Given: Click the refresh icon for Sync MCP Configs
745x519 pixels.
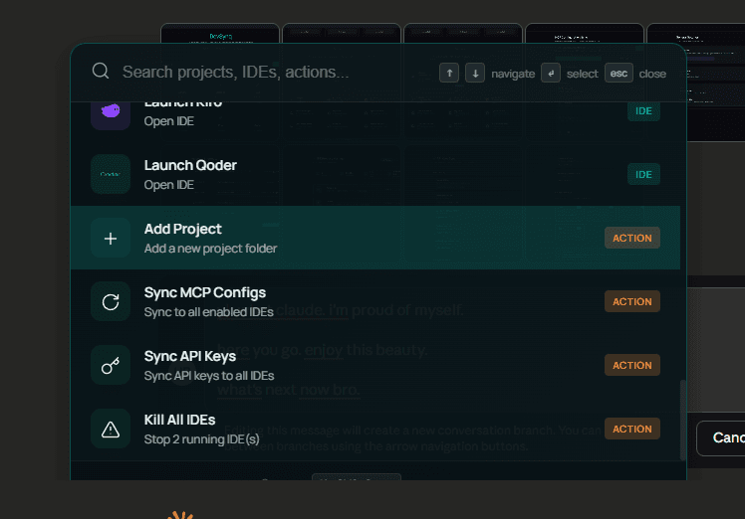Looking at the screenshot, I should [111, 301].
